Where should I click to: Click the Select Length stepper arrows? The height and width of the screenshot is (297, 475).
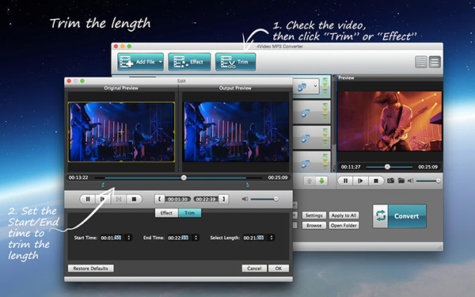272,238
